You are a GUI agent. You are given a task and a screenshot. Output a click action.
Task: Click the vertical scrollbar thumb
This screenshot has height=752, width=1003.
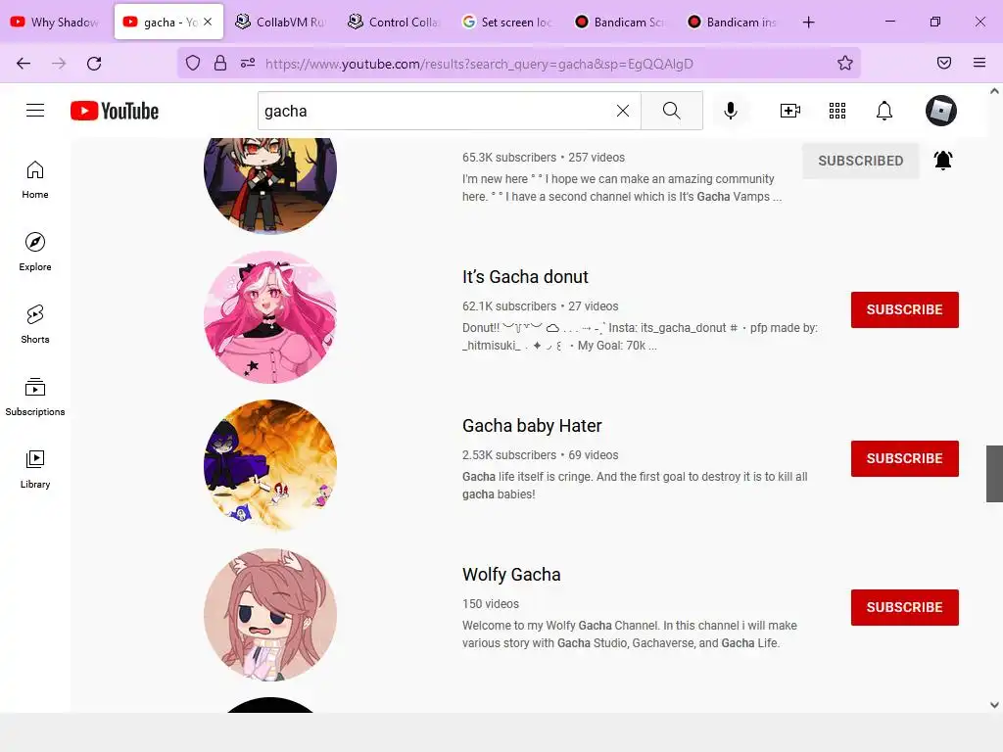click(994, 474)
